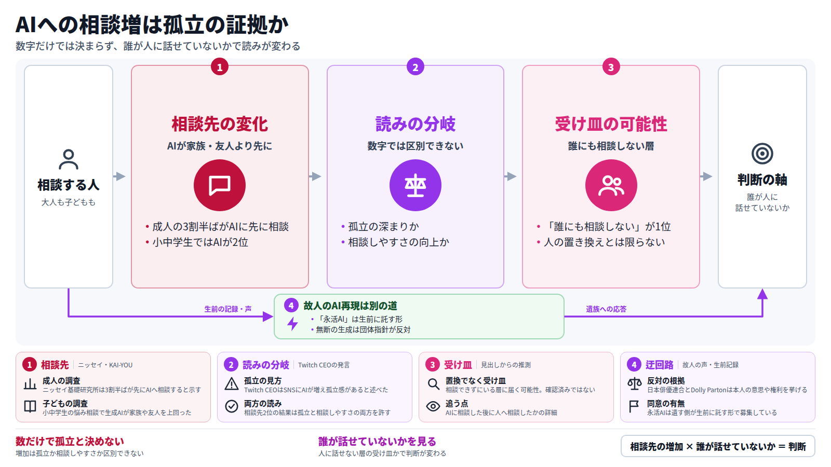Click the check circle icon beside 両方の読み
The image size is (831, 467).
point(232,406)
